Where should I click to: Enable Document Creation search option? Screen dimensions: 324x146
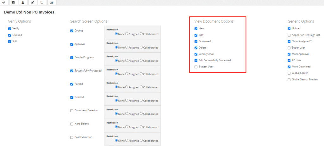[x=72, y=111]
